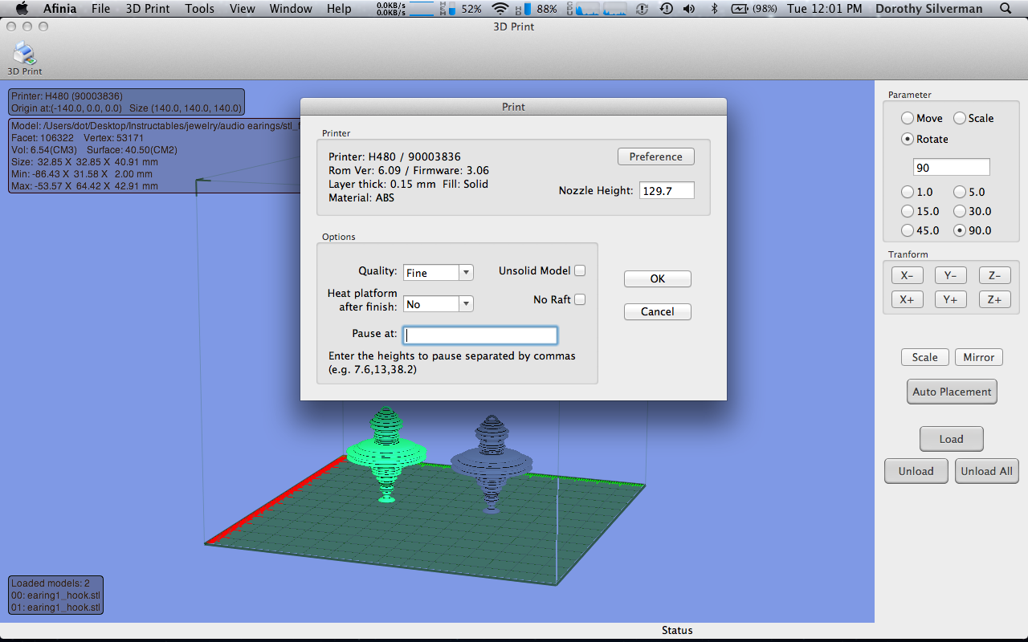Open the Afinia application menu
The image size is (1028, 642).
click(60, 9)
